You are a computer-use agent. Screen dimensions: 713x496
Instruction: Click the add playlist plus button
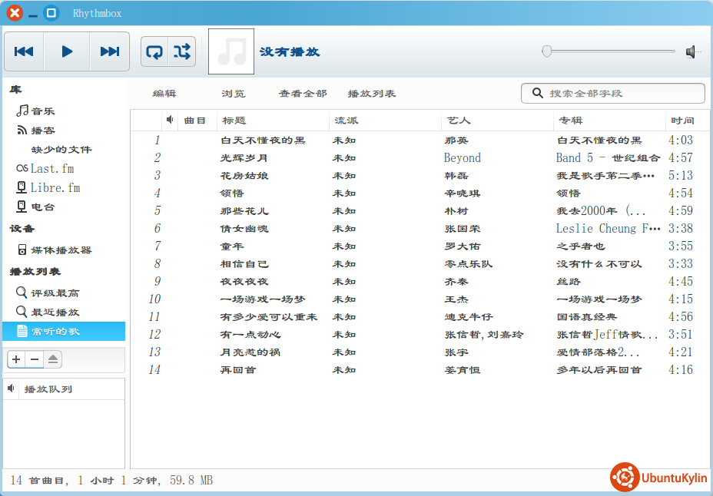click(x=16, y=359)
